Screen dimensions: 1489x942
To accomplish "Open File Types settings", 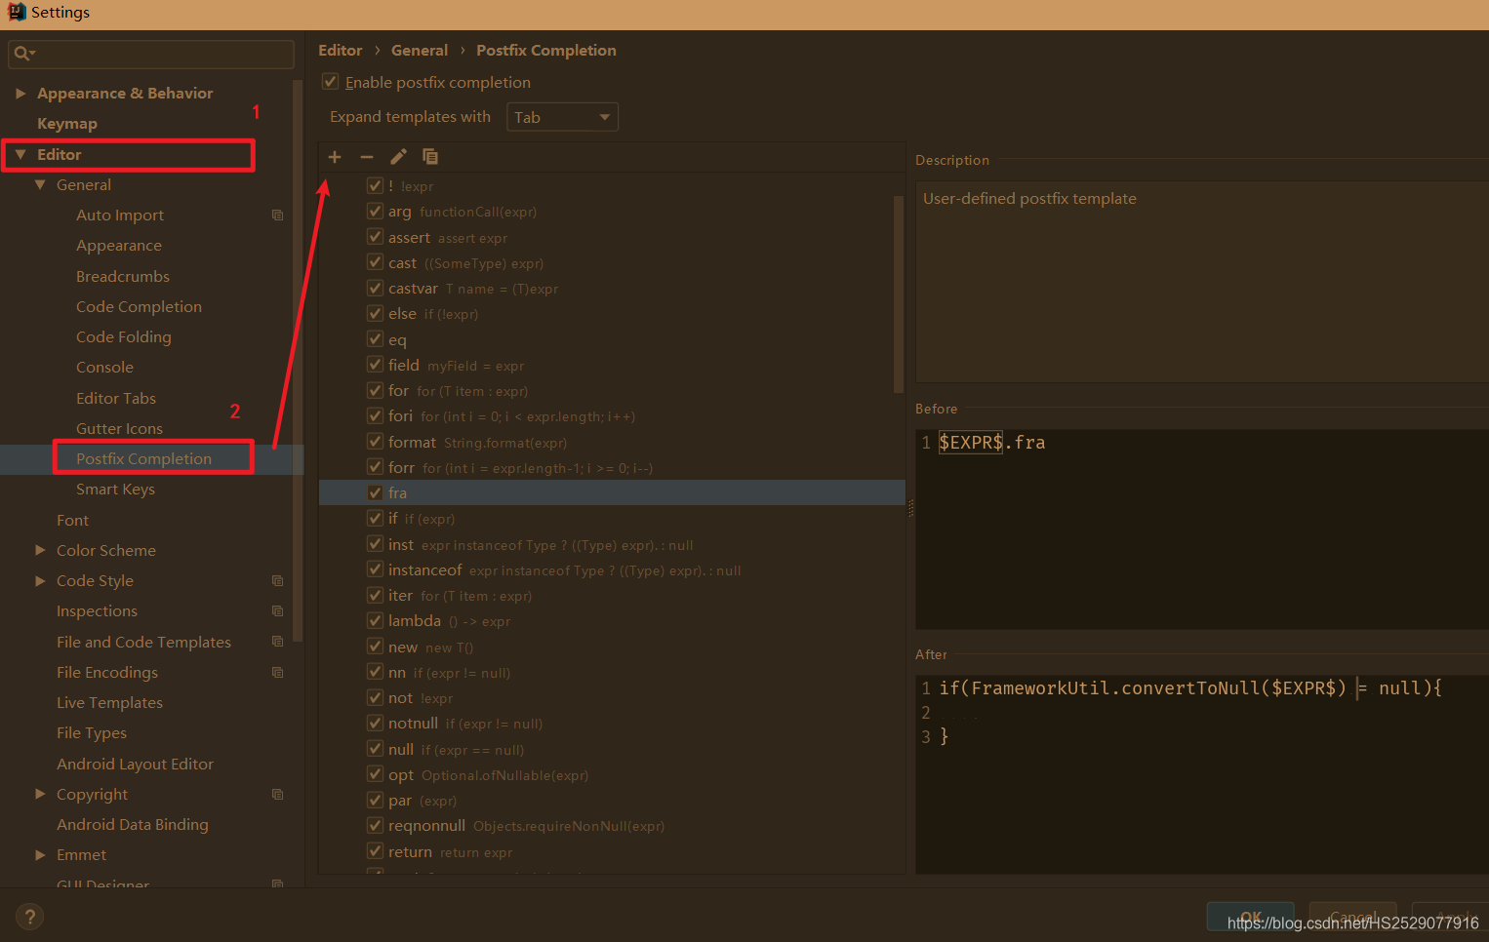I will coord(92,733).
